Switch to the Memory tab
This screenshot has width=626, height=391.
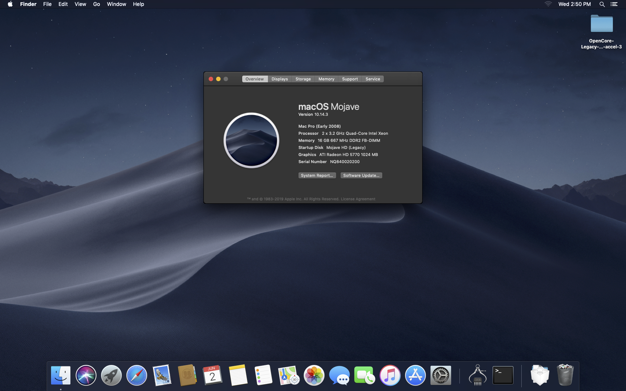(326, 79)
